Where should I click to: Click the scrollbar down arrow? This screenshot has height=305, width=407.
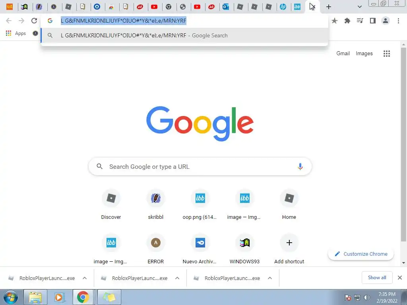click(403, 263)
